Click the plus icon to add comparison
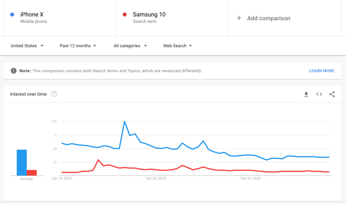 click(239, 18)
